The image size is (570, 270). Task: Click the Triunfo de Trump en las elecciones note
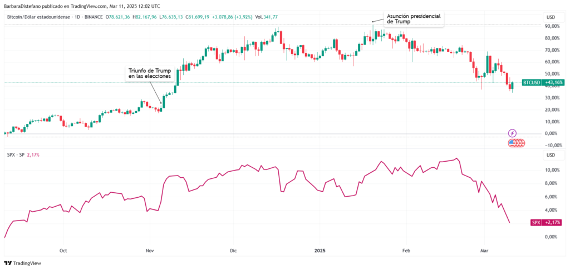pyautogui.click(x=150, y=74)
